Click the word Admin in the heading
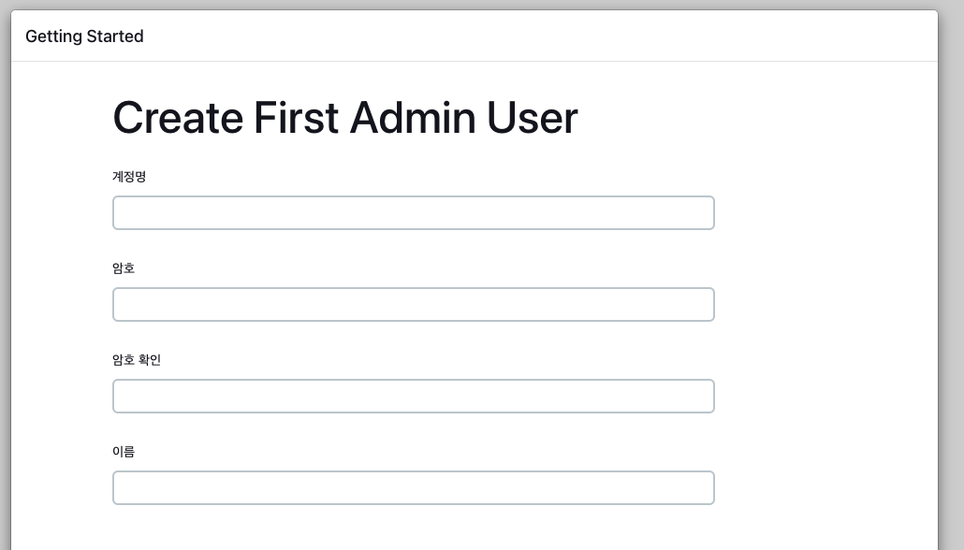 [412, 118]
